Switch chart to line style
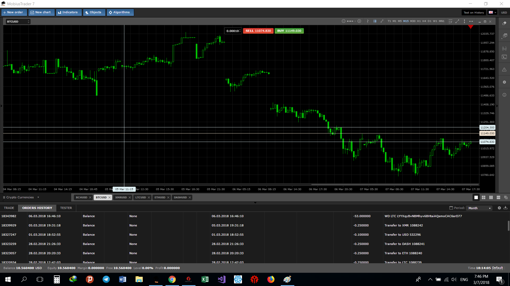This screenshot has width=510, height=286. [382, 21]
